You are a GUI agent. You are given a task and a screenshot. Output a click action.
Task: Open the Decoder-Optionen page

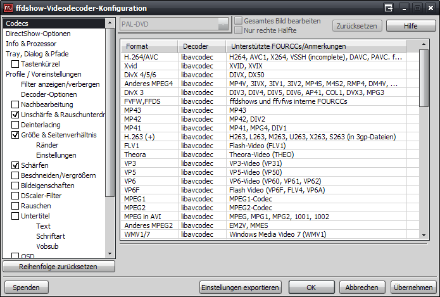pos(49,94)
